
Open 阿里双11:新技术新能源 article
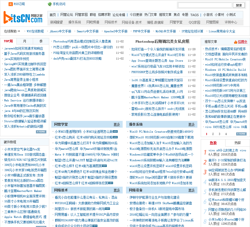tap(80, 209)
